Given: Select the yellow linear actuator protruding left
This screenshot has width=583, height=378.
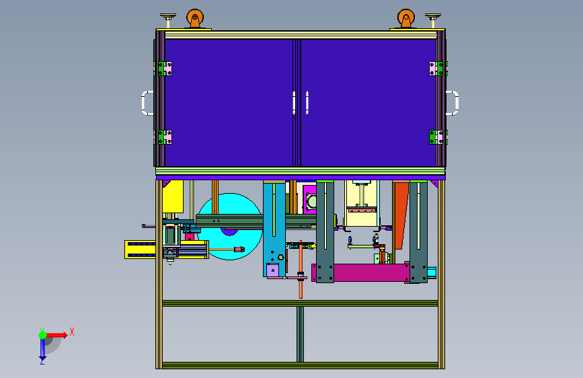Looking at the screenshot, I should click(x=140, y=250).
